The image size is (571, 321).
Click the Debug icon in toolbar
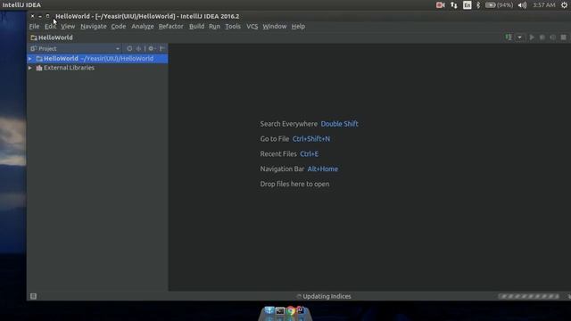click(542, 37)
